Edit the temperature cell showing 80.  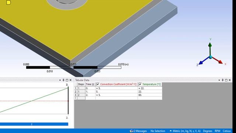pos(150,95)
